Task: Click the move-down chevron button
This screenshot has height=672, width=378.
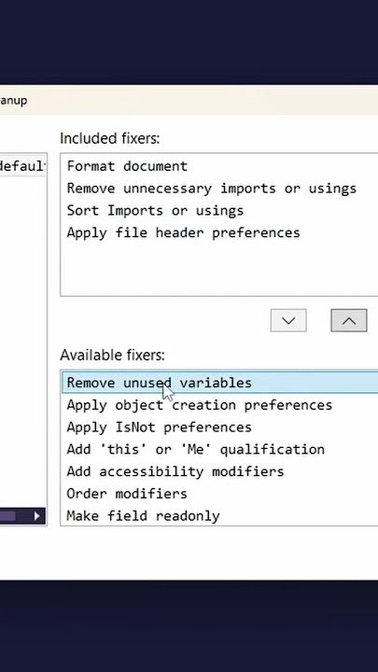Action: 288,320
